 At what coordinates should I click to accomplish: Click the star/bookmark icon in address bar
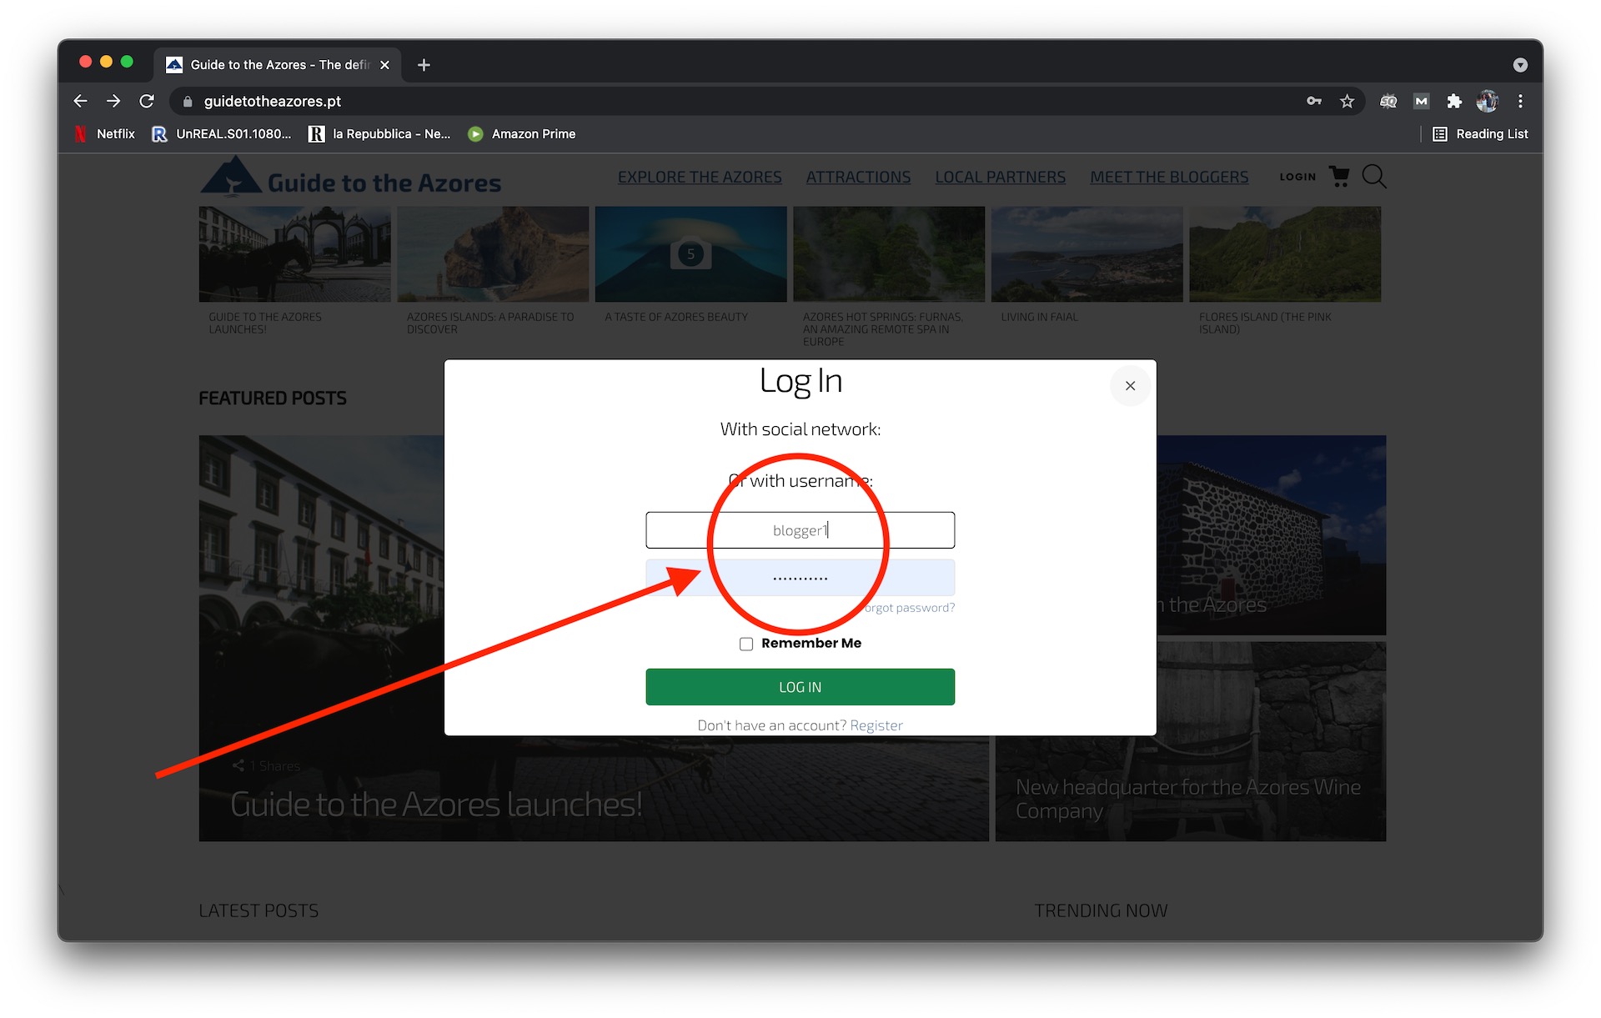(x=1347, y=100)
